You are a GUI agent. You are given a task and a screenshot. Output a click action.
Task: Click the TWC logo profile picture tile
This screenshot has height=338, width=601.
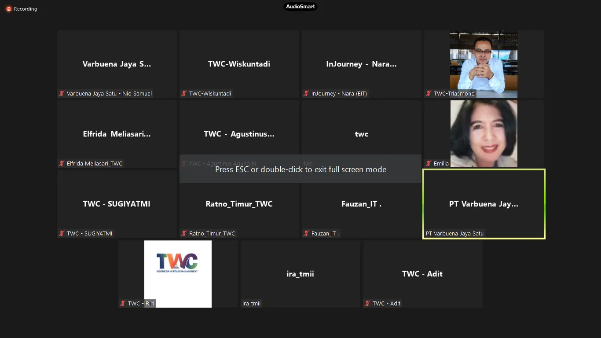[178, 274]
